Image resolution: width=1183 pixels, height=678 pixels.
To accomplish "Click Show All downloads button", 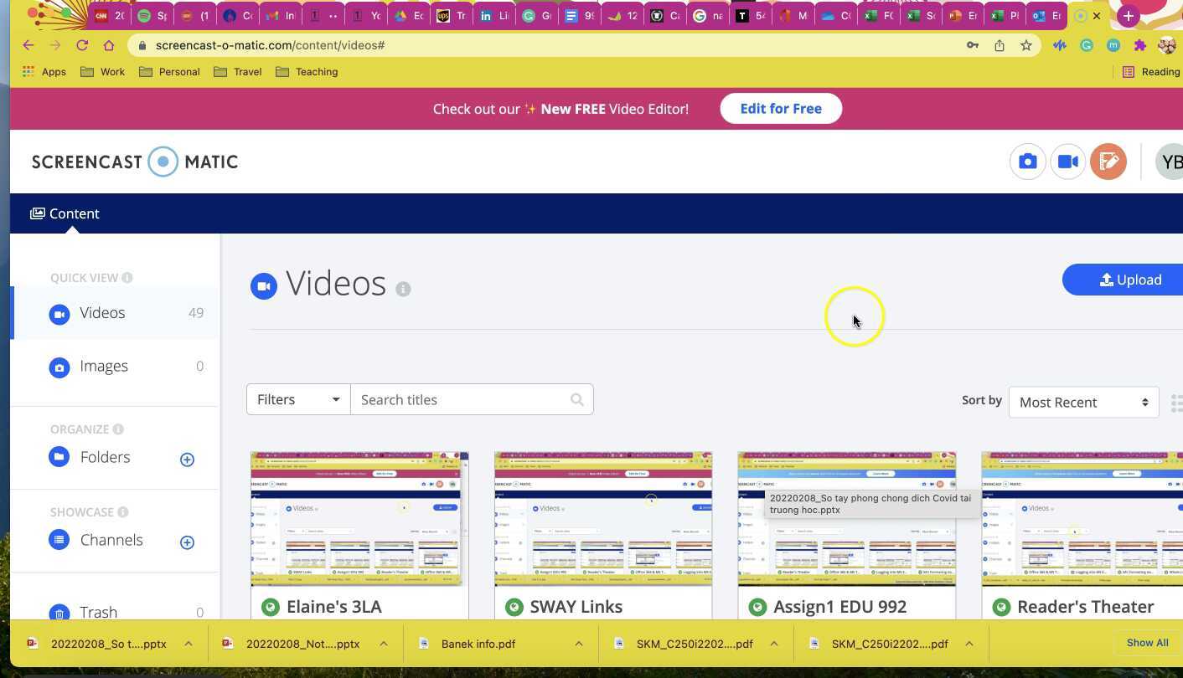I will [x=1147, y=643].
